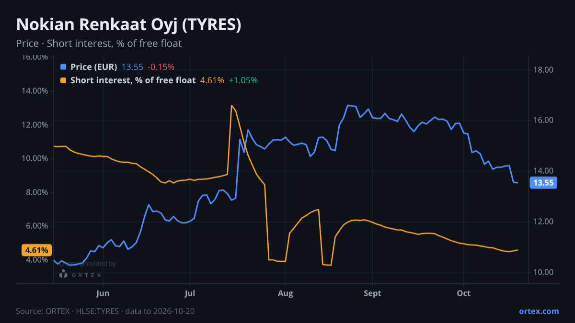Click the Aug x-axis label
The image size is (575, 323).
286,293
